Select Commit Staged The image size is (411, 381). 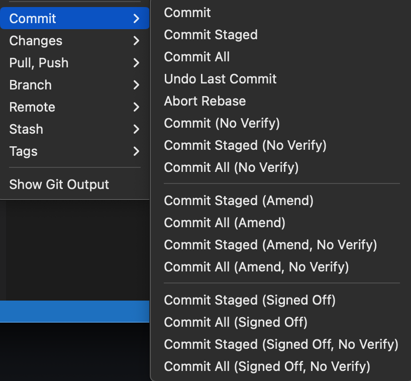pos(211,35)
